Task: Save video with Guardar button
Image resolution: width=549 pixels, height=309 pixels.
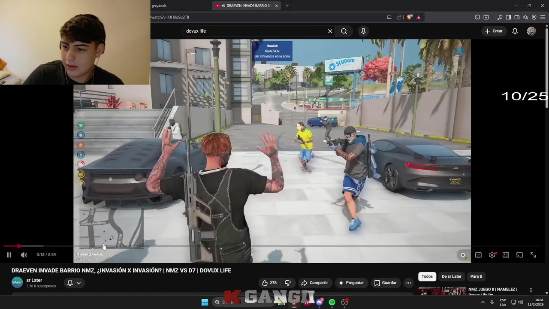Action: (x=385, y=283)
